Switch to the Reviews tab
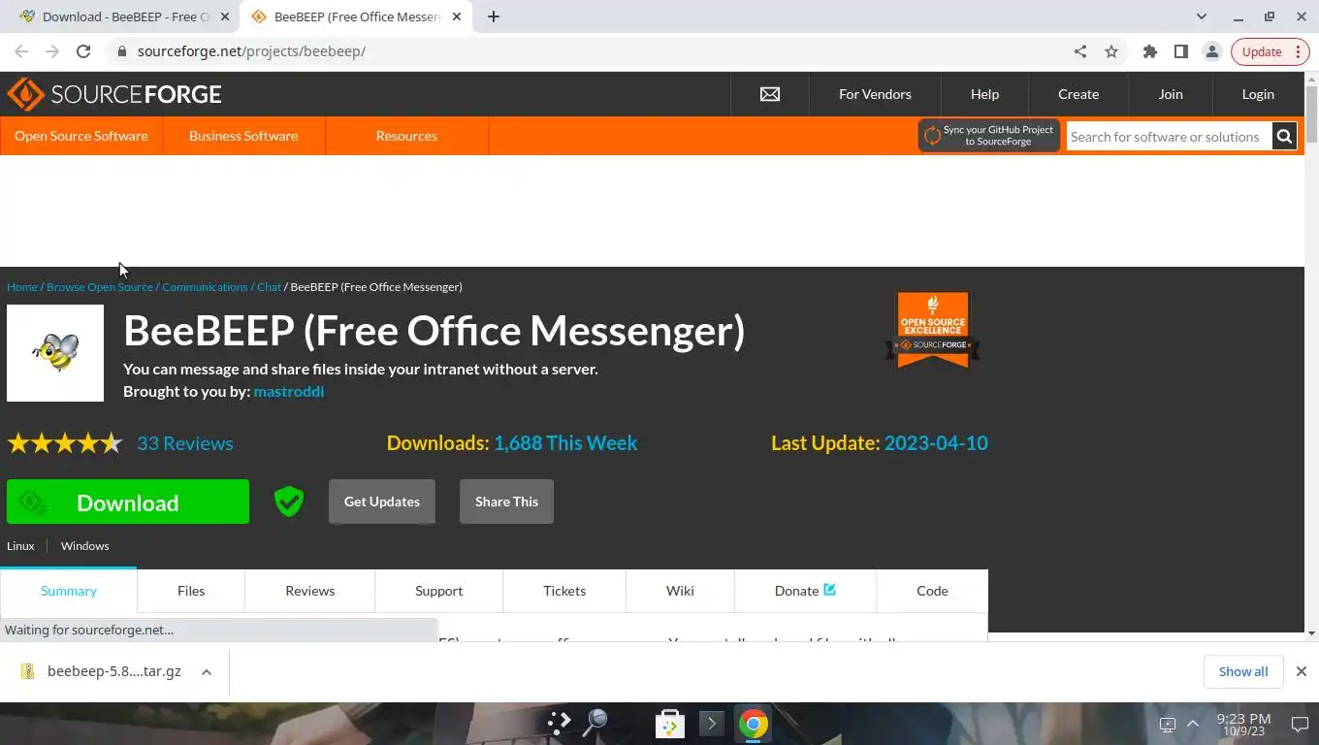 pos(310,590)
